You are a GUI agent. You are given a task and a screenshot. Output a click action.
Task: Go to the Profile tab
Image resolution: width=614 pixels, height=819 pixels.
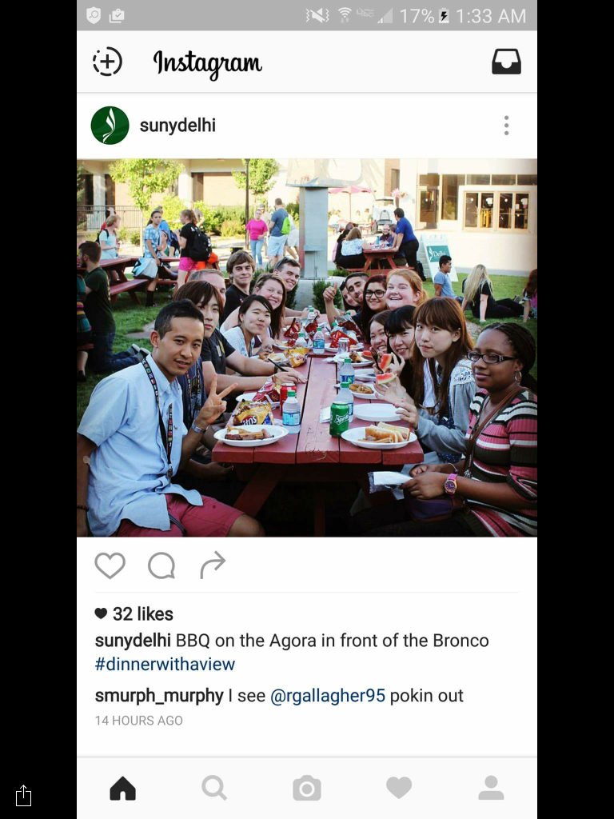(492, 788)
